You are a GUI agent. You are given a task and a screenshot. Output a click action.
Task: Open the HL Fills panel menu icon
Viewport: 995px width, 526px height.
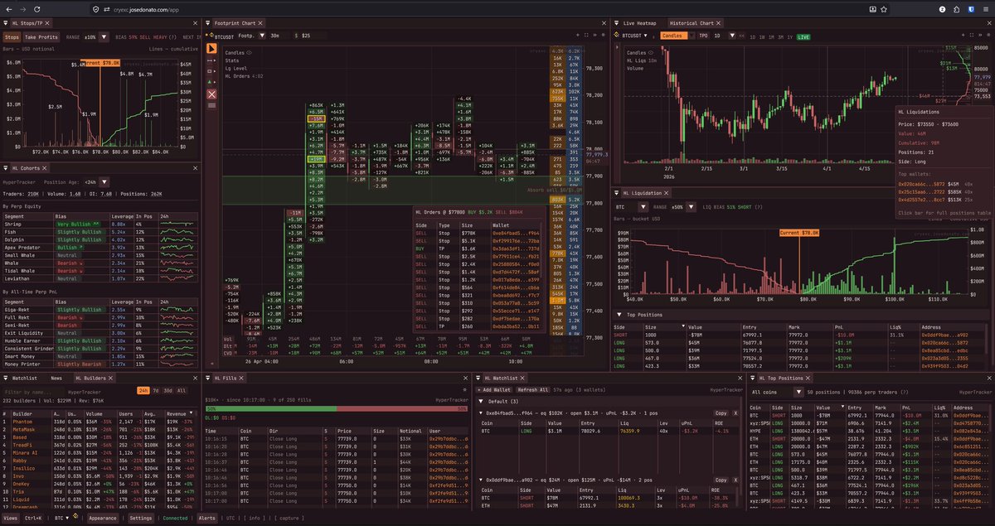[207, 378]
